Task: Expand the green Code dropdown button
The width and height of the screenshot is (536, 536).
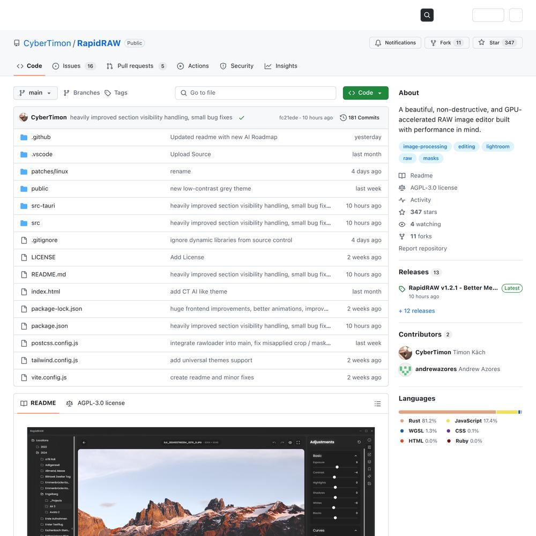Action: coord(366,93)
